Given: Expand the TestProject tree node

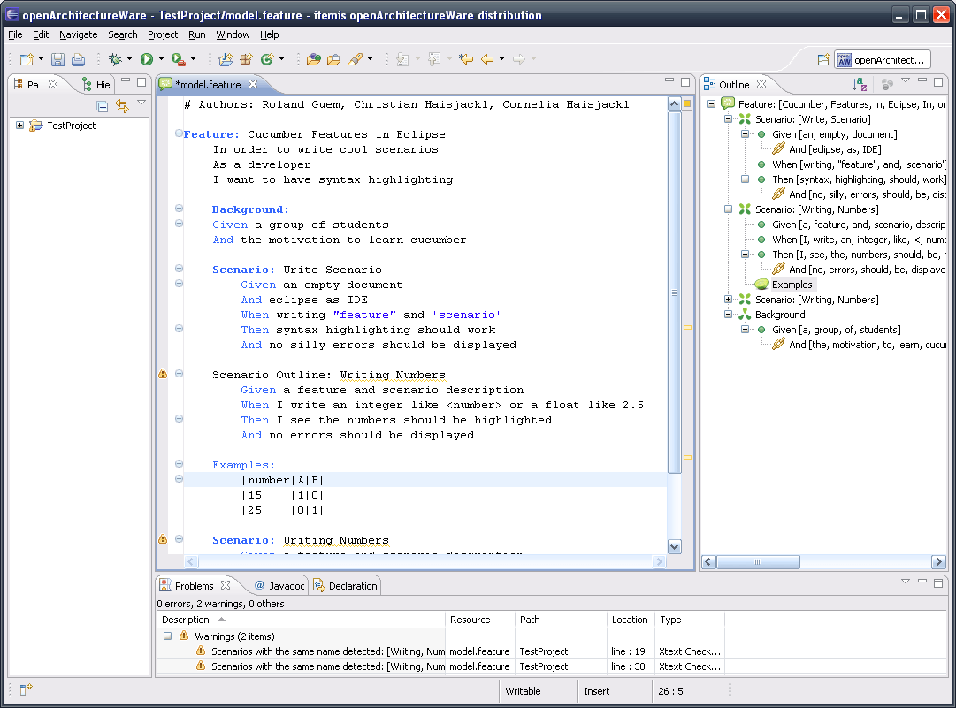Looking at the screenshot, I should pos(20,126).
